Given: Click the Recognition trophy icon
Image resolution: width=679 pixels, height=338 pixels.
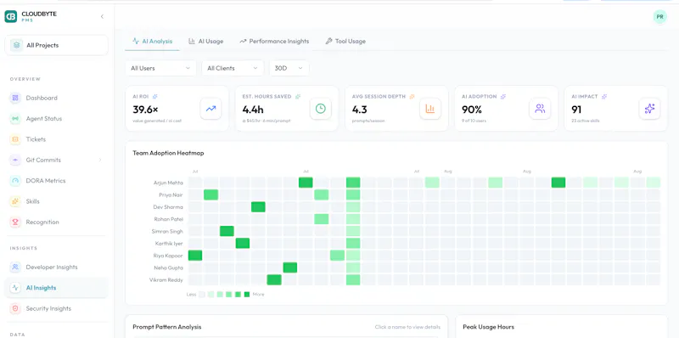Looking at the screenshot, I should (15, 222).
